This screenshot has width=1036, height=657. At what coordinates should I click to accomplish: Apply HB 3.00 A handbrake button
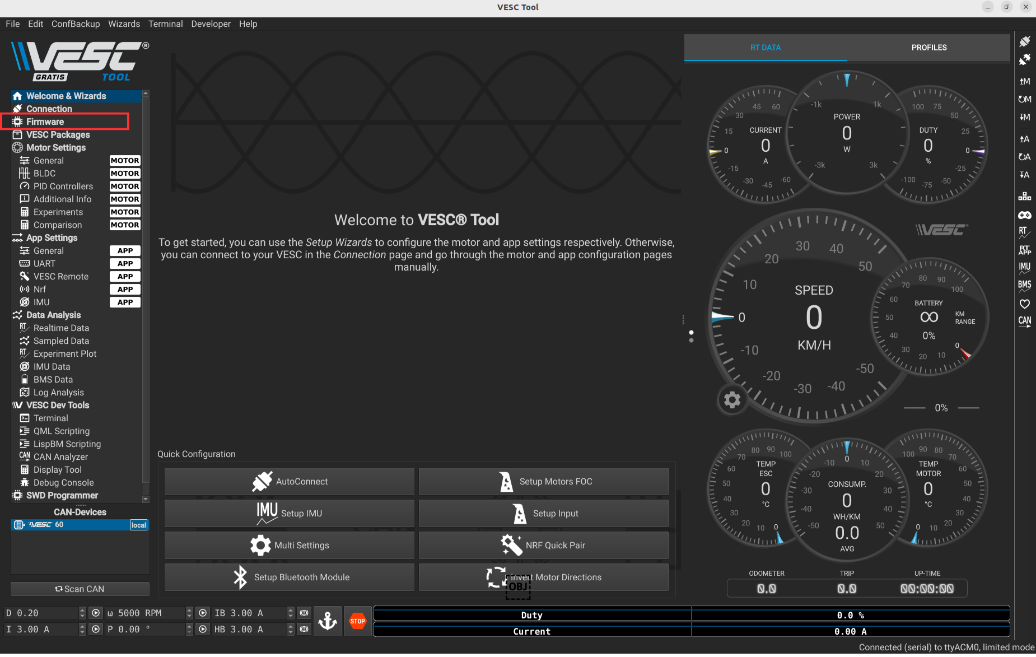pos(304,630)
